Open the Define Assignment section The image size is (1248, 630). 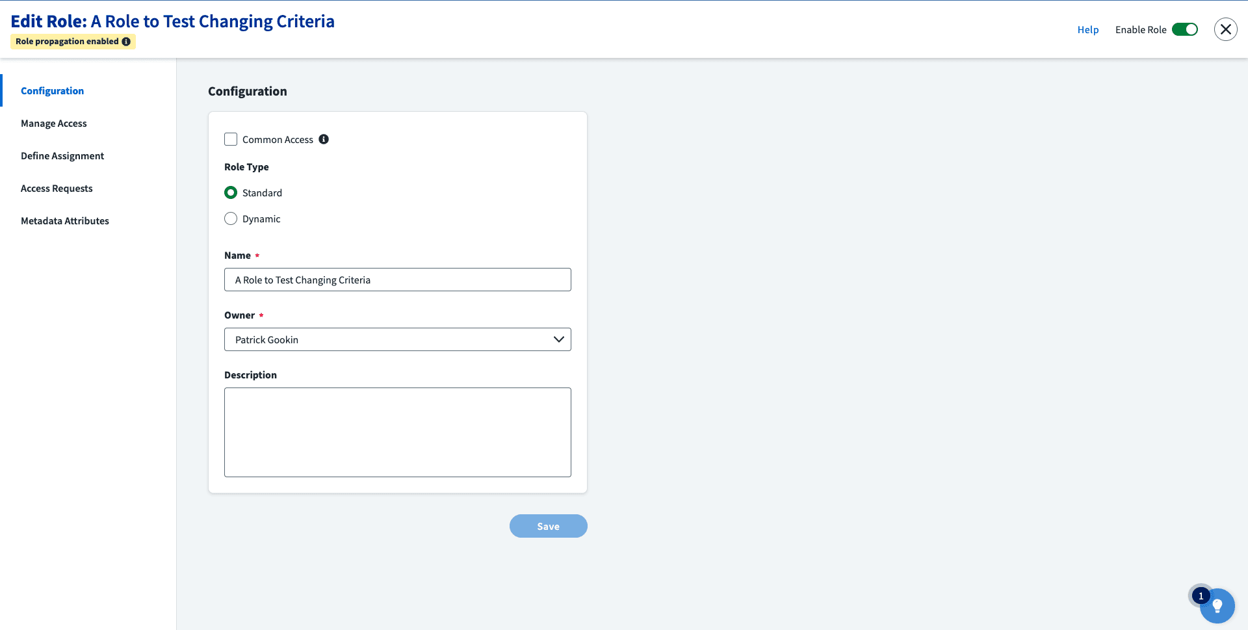[62, 156]
